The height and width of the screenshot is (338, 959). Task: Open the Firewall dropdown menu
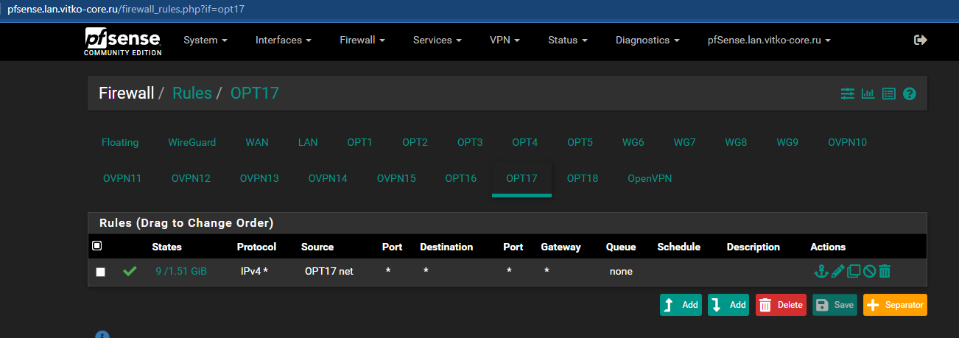pos(362,41)
